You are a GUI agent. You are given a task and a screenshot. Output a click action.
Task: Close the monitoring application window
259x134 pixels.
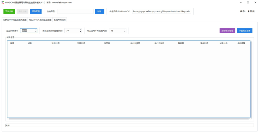click(255, 3)
